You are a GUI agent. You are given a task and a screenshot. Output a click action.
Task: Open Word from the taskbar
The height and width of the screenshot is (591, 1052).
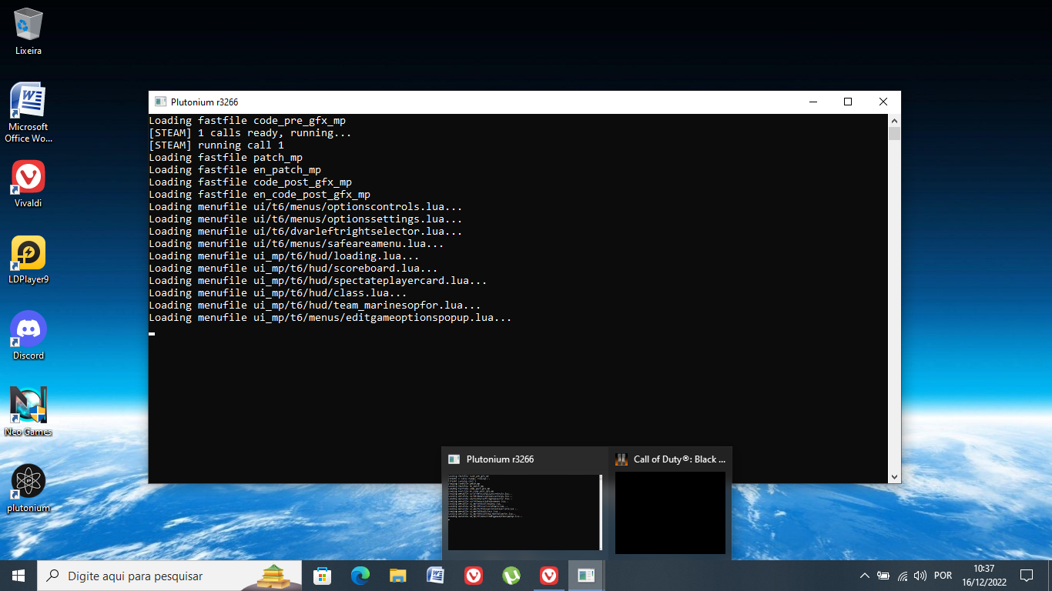click(435, 576)
